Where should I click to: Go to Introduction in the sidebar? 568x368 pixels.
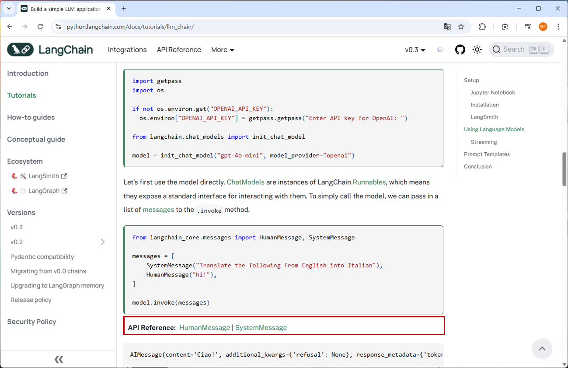tap(28, 73)
